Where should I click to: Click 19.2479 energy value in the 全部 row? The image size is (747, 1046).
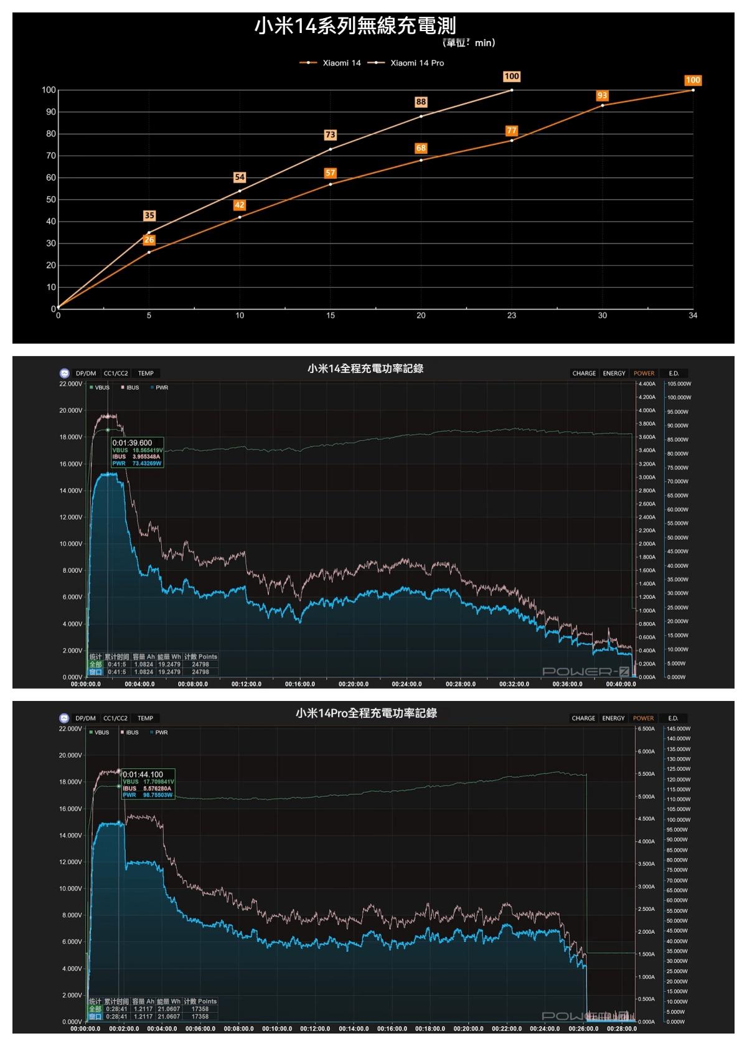(169, 665)
